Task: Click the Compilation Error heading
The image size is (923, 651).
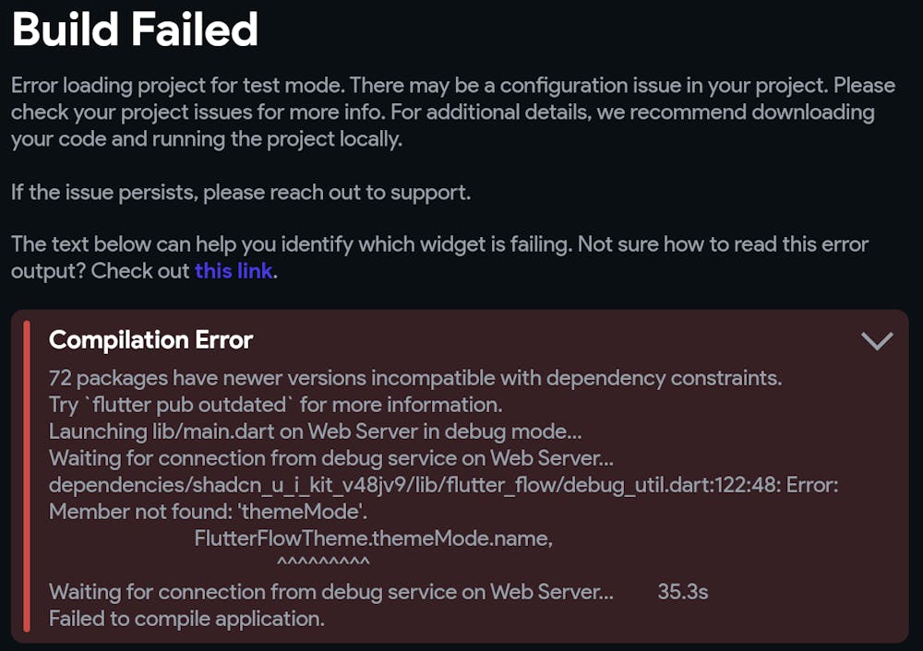Action: [150, 339]
